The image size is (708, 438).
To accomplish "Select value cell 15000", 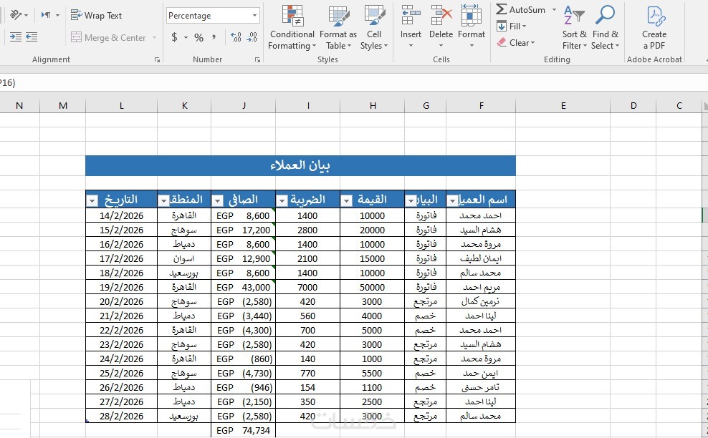I will tap(373, 258).
